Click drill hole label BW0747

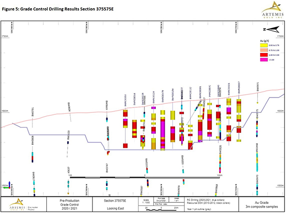click(107, 168)
